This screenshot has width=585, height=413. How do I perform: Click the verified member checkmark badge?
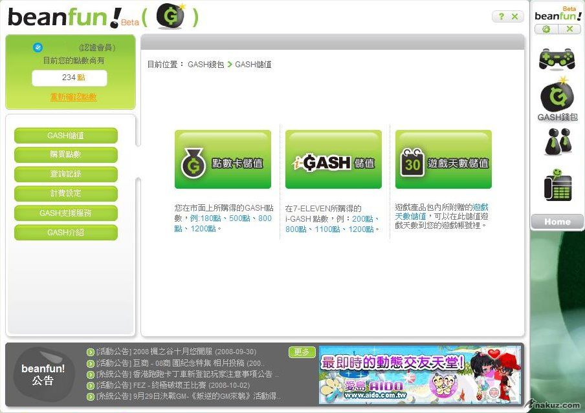[x=38, y=47]
